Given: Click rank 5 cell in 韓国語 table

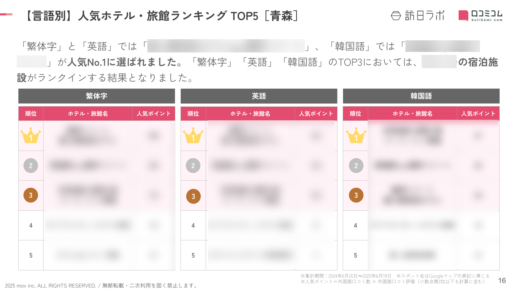Looking at the screenshot, I should (x=356, y=255).
